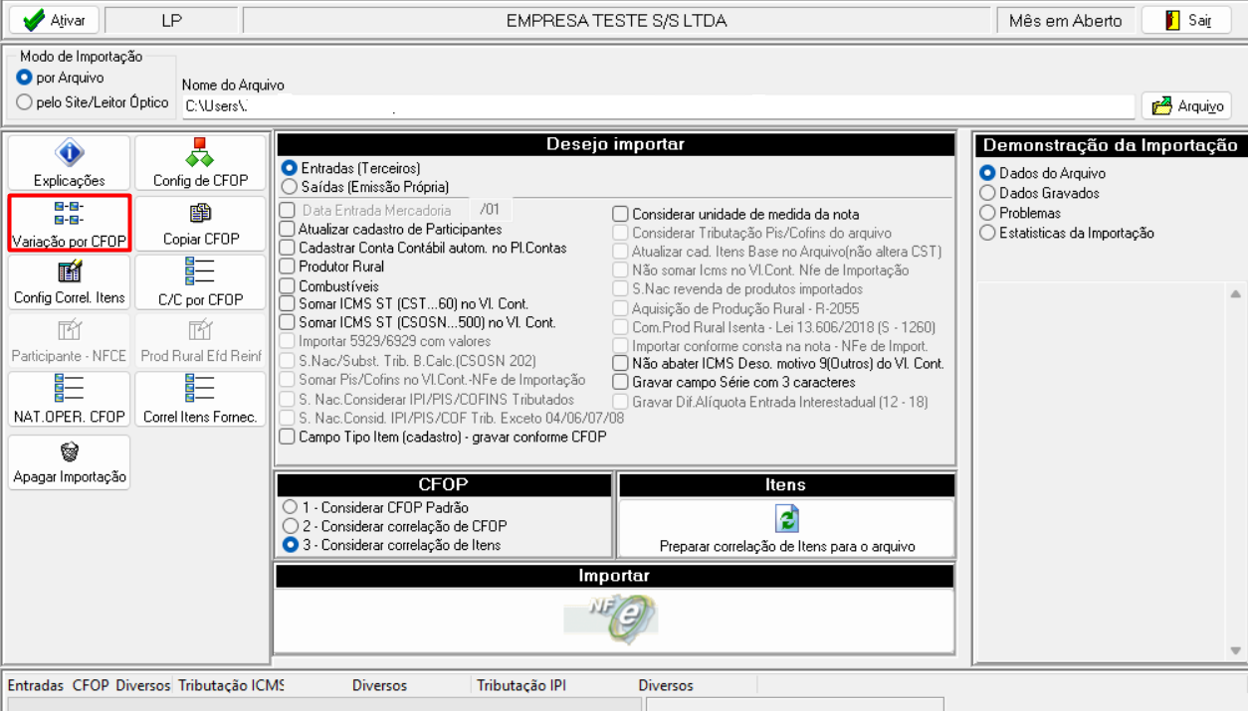Click the Desejo importar section header

(x=615, y=144)
